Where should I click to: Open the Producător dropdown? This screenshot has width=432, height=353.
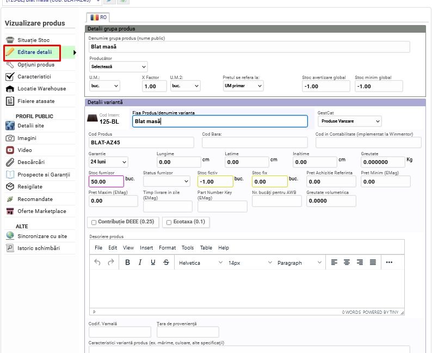tap(118, 66)
